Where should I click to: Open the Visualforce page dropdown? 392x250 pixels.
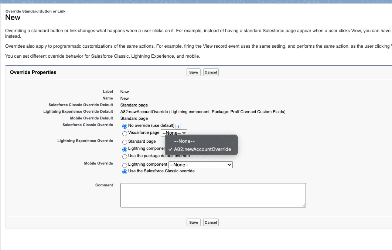tap(174, 133)
